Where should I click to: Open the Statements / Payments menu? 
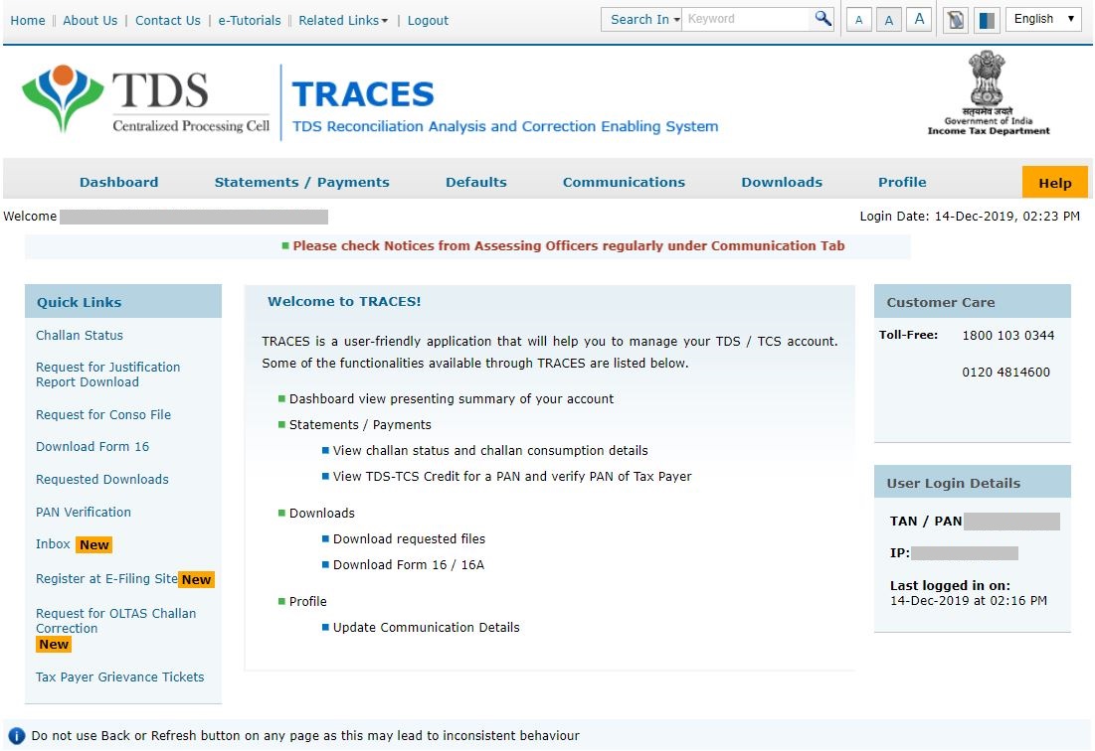tap(301, 182)
